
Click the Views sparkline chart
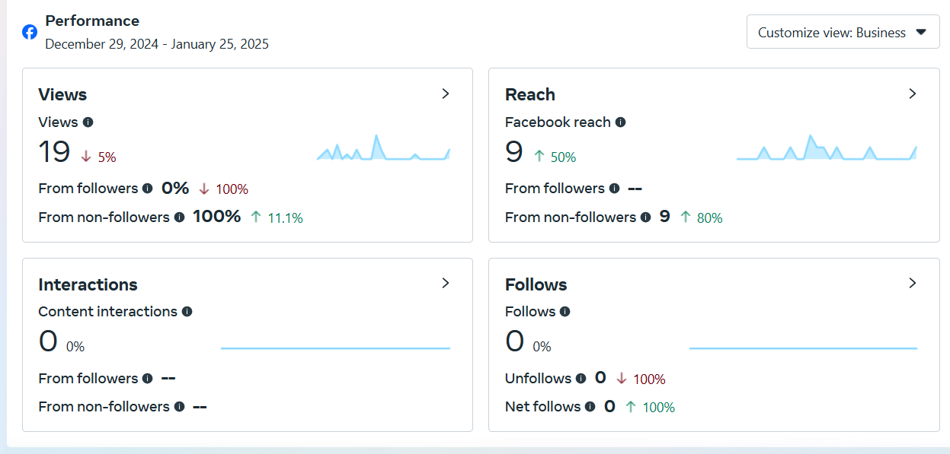tap(383, 148)
